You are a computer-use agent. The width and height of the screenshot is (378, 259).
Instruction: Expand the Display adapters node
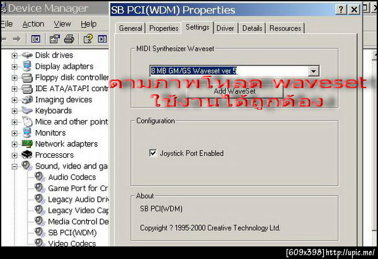14,67
